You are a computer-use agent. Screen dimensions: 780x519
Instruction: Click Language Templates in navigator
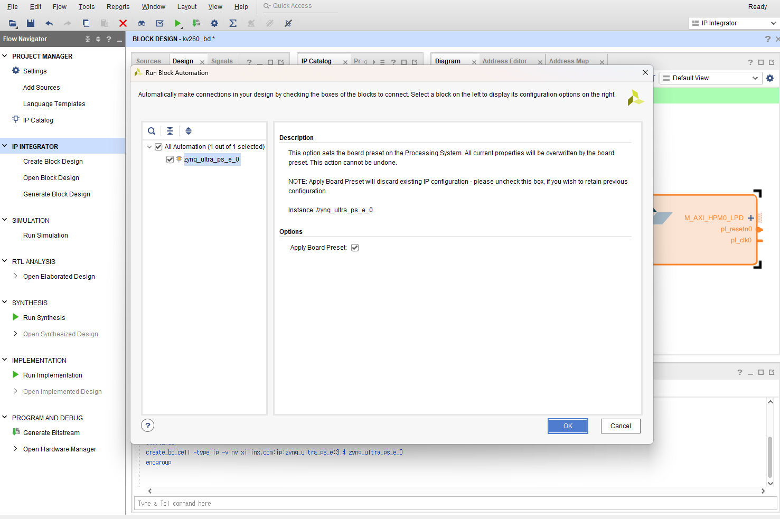point(54,104)
